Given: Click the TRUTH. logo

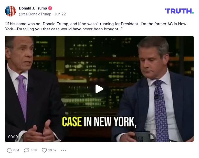Looking at the screenshot, I should [179, 11].
